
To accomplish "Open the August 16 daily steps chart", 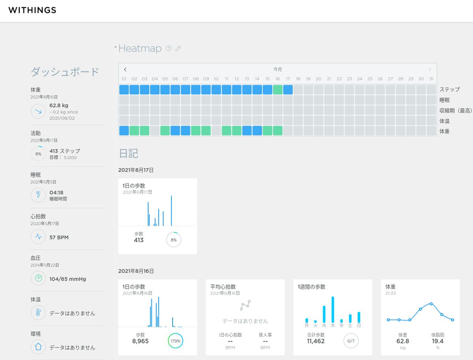I will click(158, 312).
